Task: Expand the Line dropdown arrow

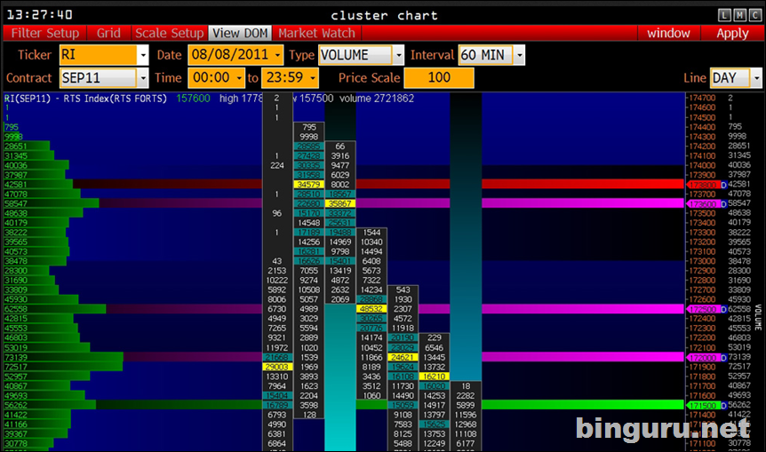Action: [756, 77]
